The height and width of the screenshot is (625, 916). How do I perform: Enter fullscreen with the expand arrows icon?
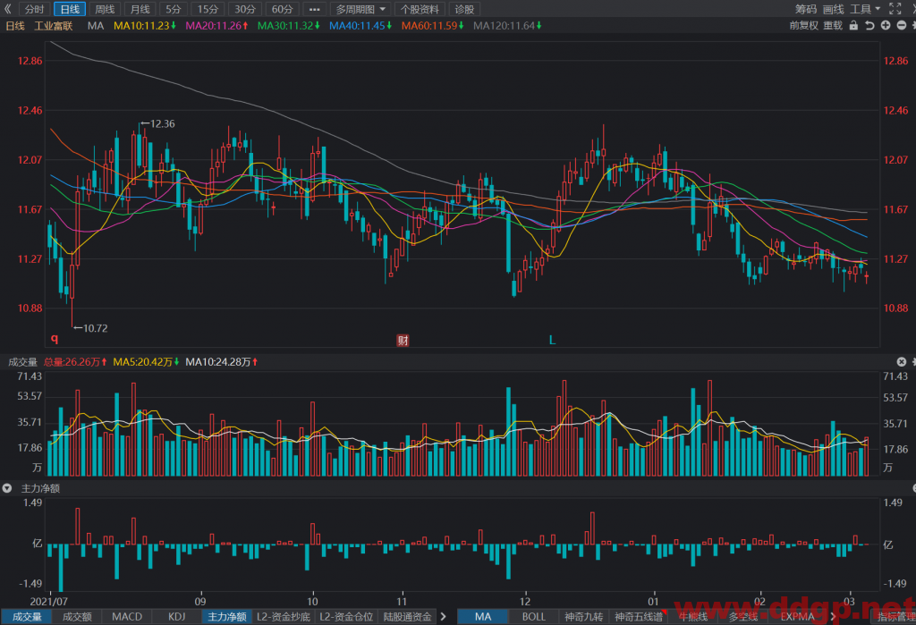tap(895, 8)
